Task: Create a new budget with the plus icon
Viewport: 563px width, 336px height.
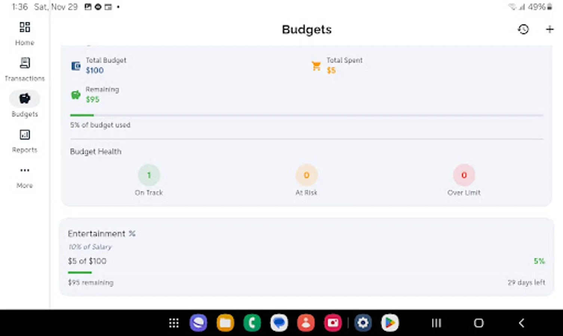Action: (549, 29)
